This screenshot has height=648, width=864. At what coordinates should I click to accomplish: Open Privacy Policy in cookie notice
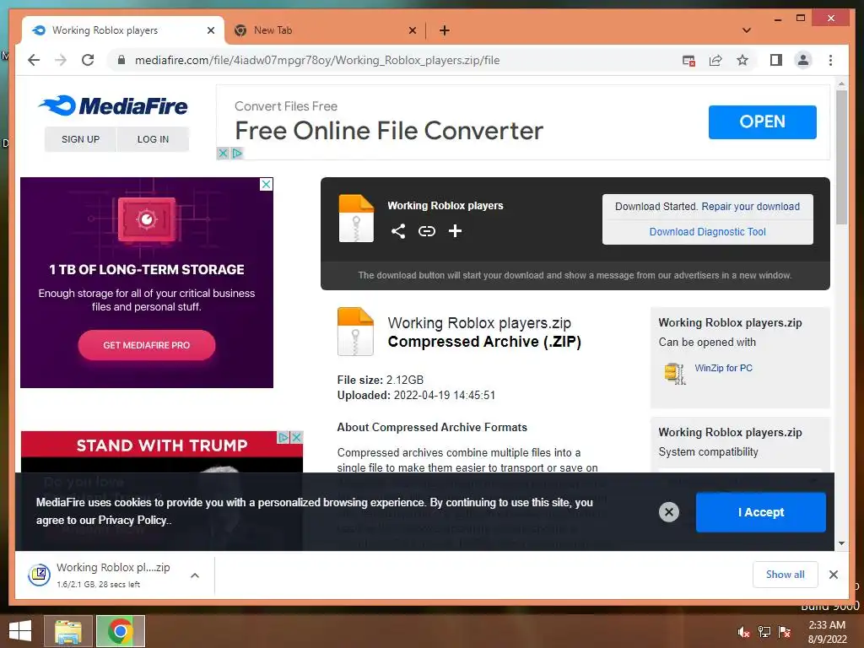132,520
